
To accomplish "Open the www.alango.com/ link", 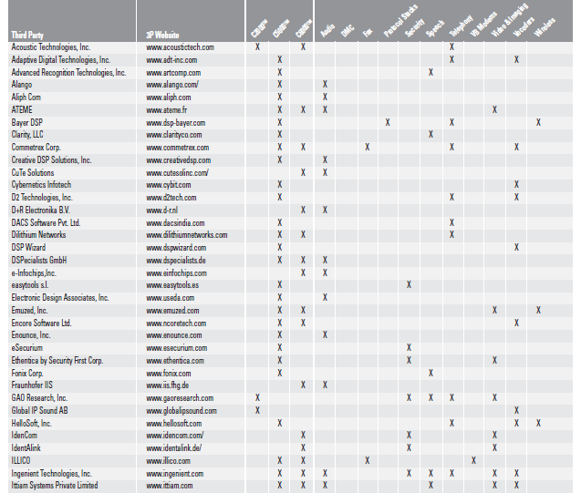I will click(172, 85).
